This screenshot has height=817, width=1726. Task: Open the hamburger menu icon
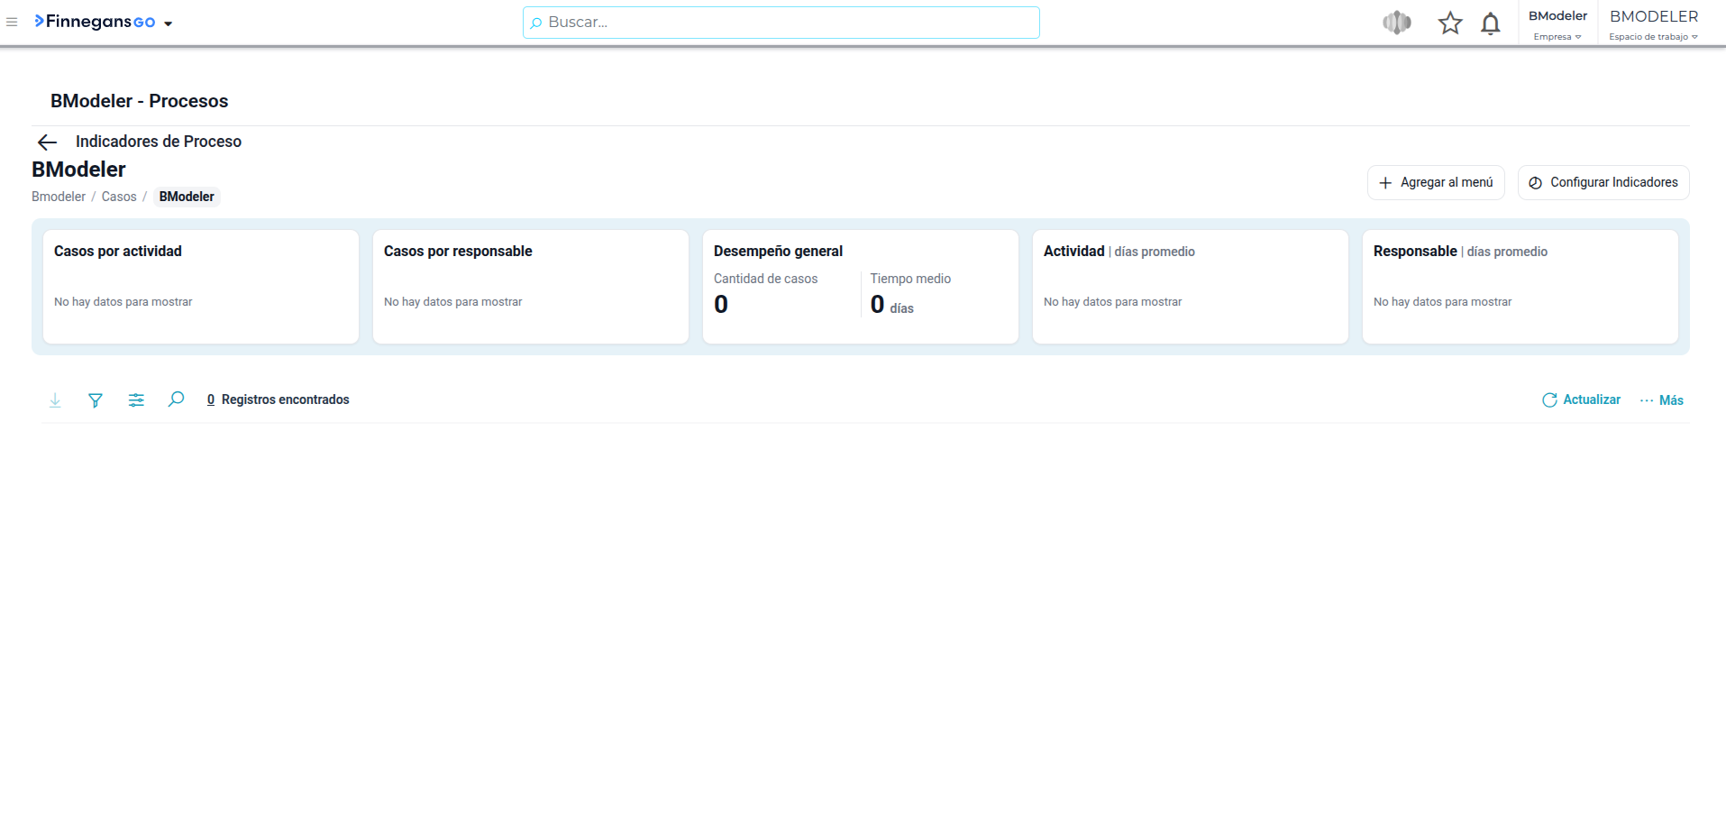[12, 23]
